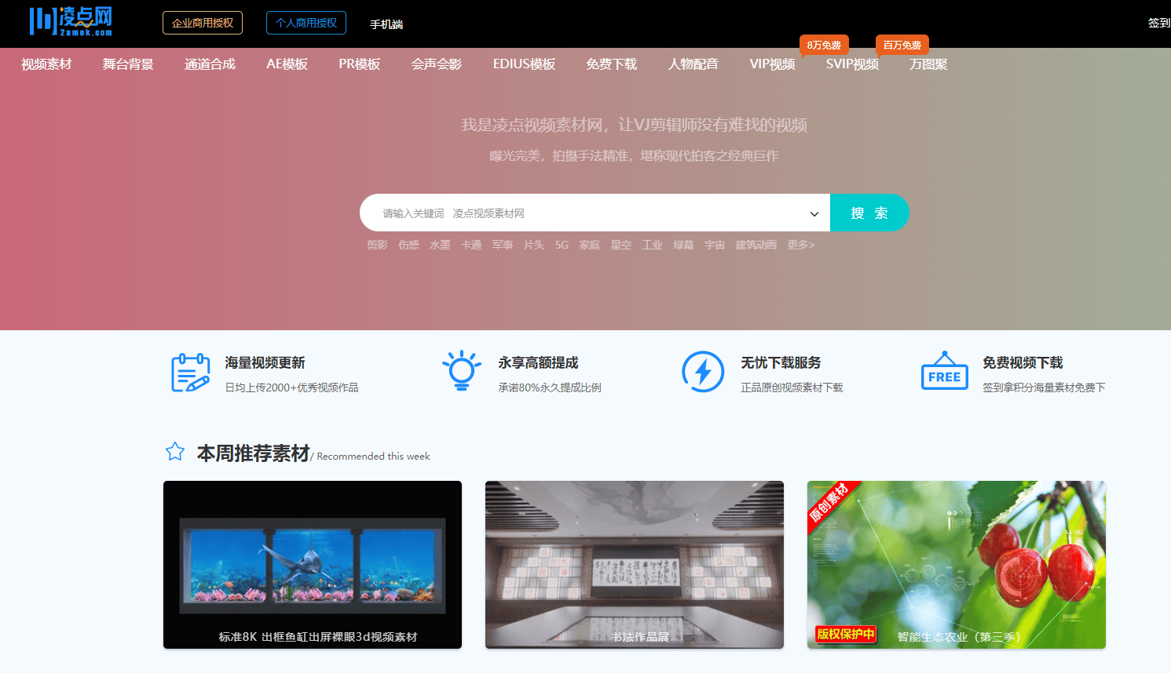Open the 手机端 link
Viewport: 1171px width, 673px height.
[x=386, y=24]
